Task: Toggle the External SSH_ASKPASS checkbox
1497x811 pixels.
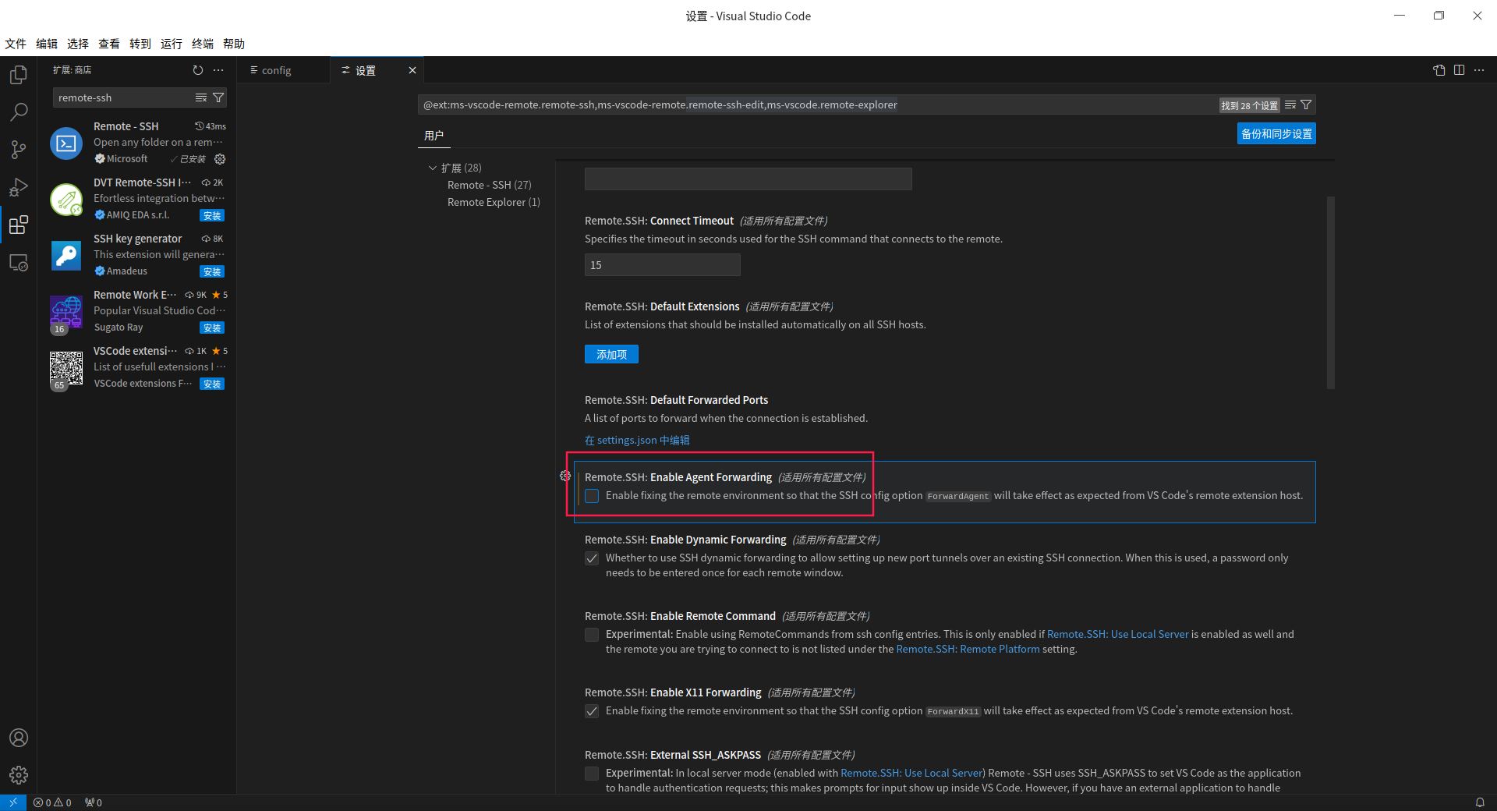Action: click(592, 774)
